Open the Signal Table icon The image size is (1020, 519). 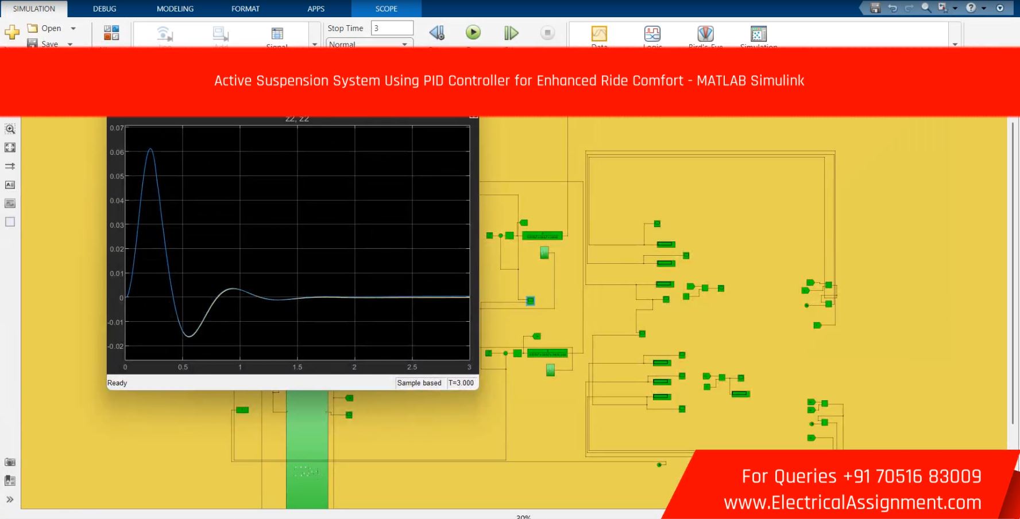click(277, 33)
